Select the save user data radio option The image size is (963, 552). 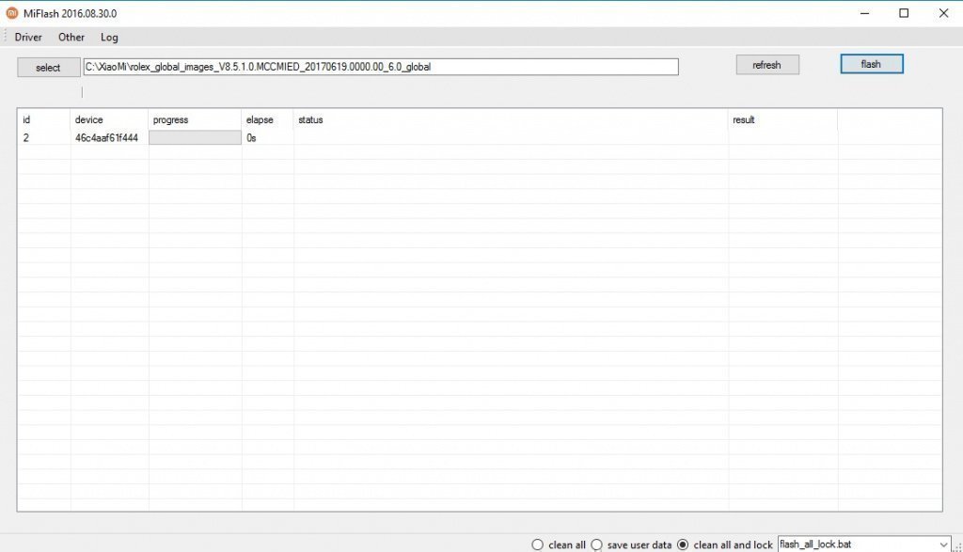pyautogui.click(x=631, y=544)
